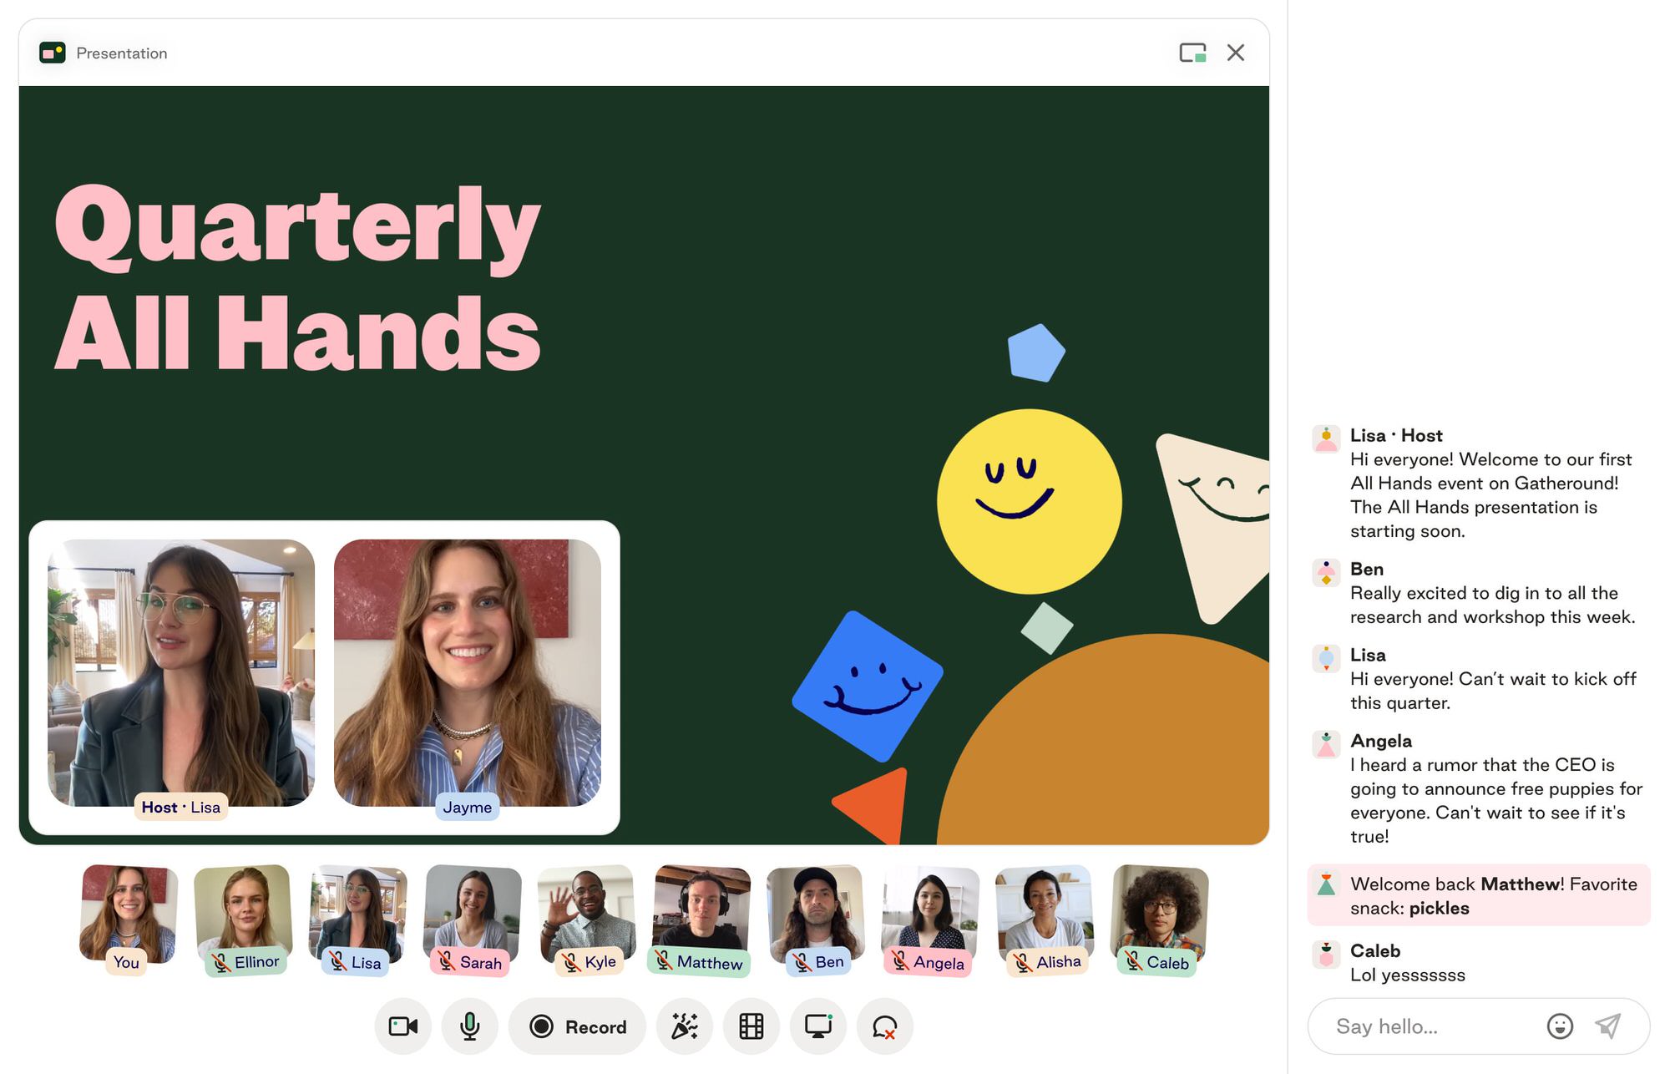The height and width of the screenshot is (1074, 1670).
Task: Click the Welcome back Matthew message
Action: coord(1478,895)
